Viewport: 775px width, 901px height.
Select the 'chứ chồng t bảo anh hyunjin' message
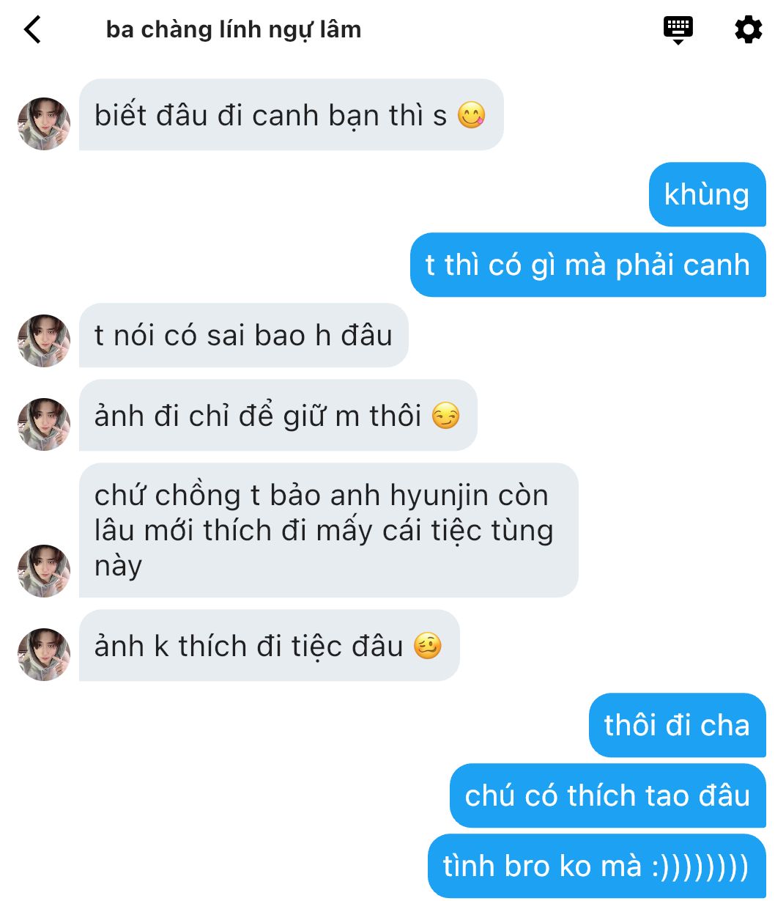[x=328, y=530]
